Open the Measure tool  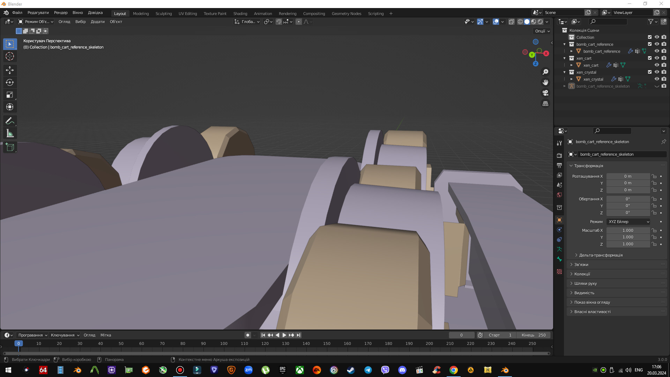[10, 133]
